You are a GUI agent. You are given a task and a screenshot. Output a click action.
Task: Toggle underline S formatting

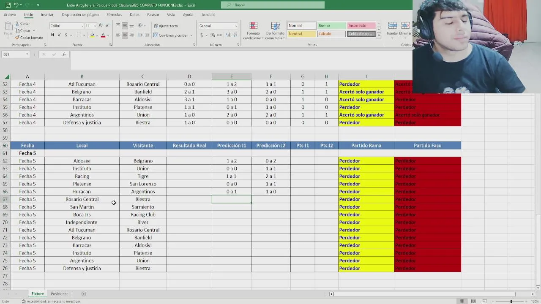click(x=66, y=35)
